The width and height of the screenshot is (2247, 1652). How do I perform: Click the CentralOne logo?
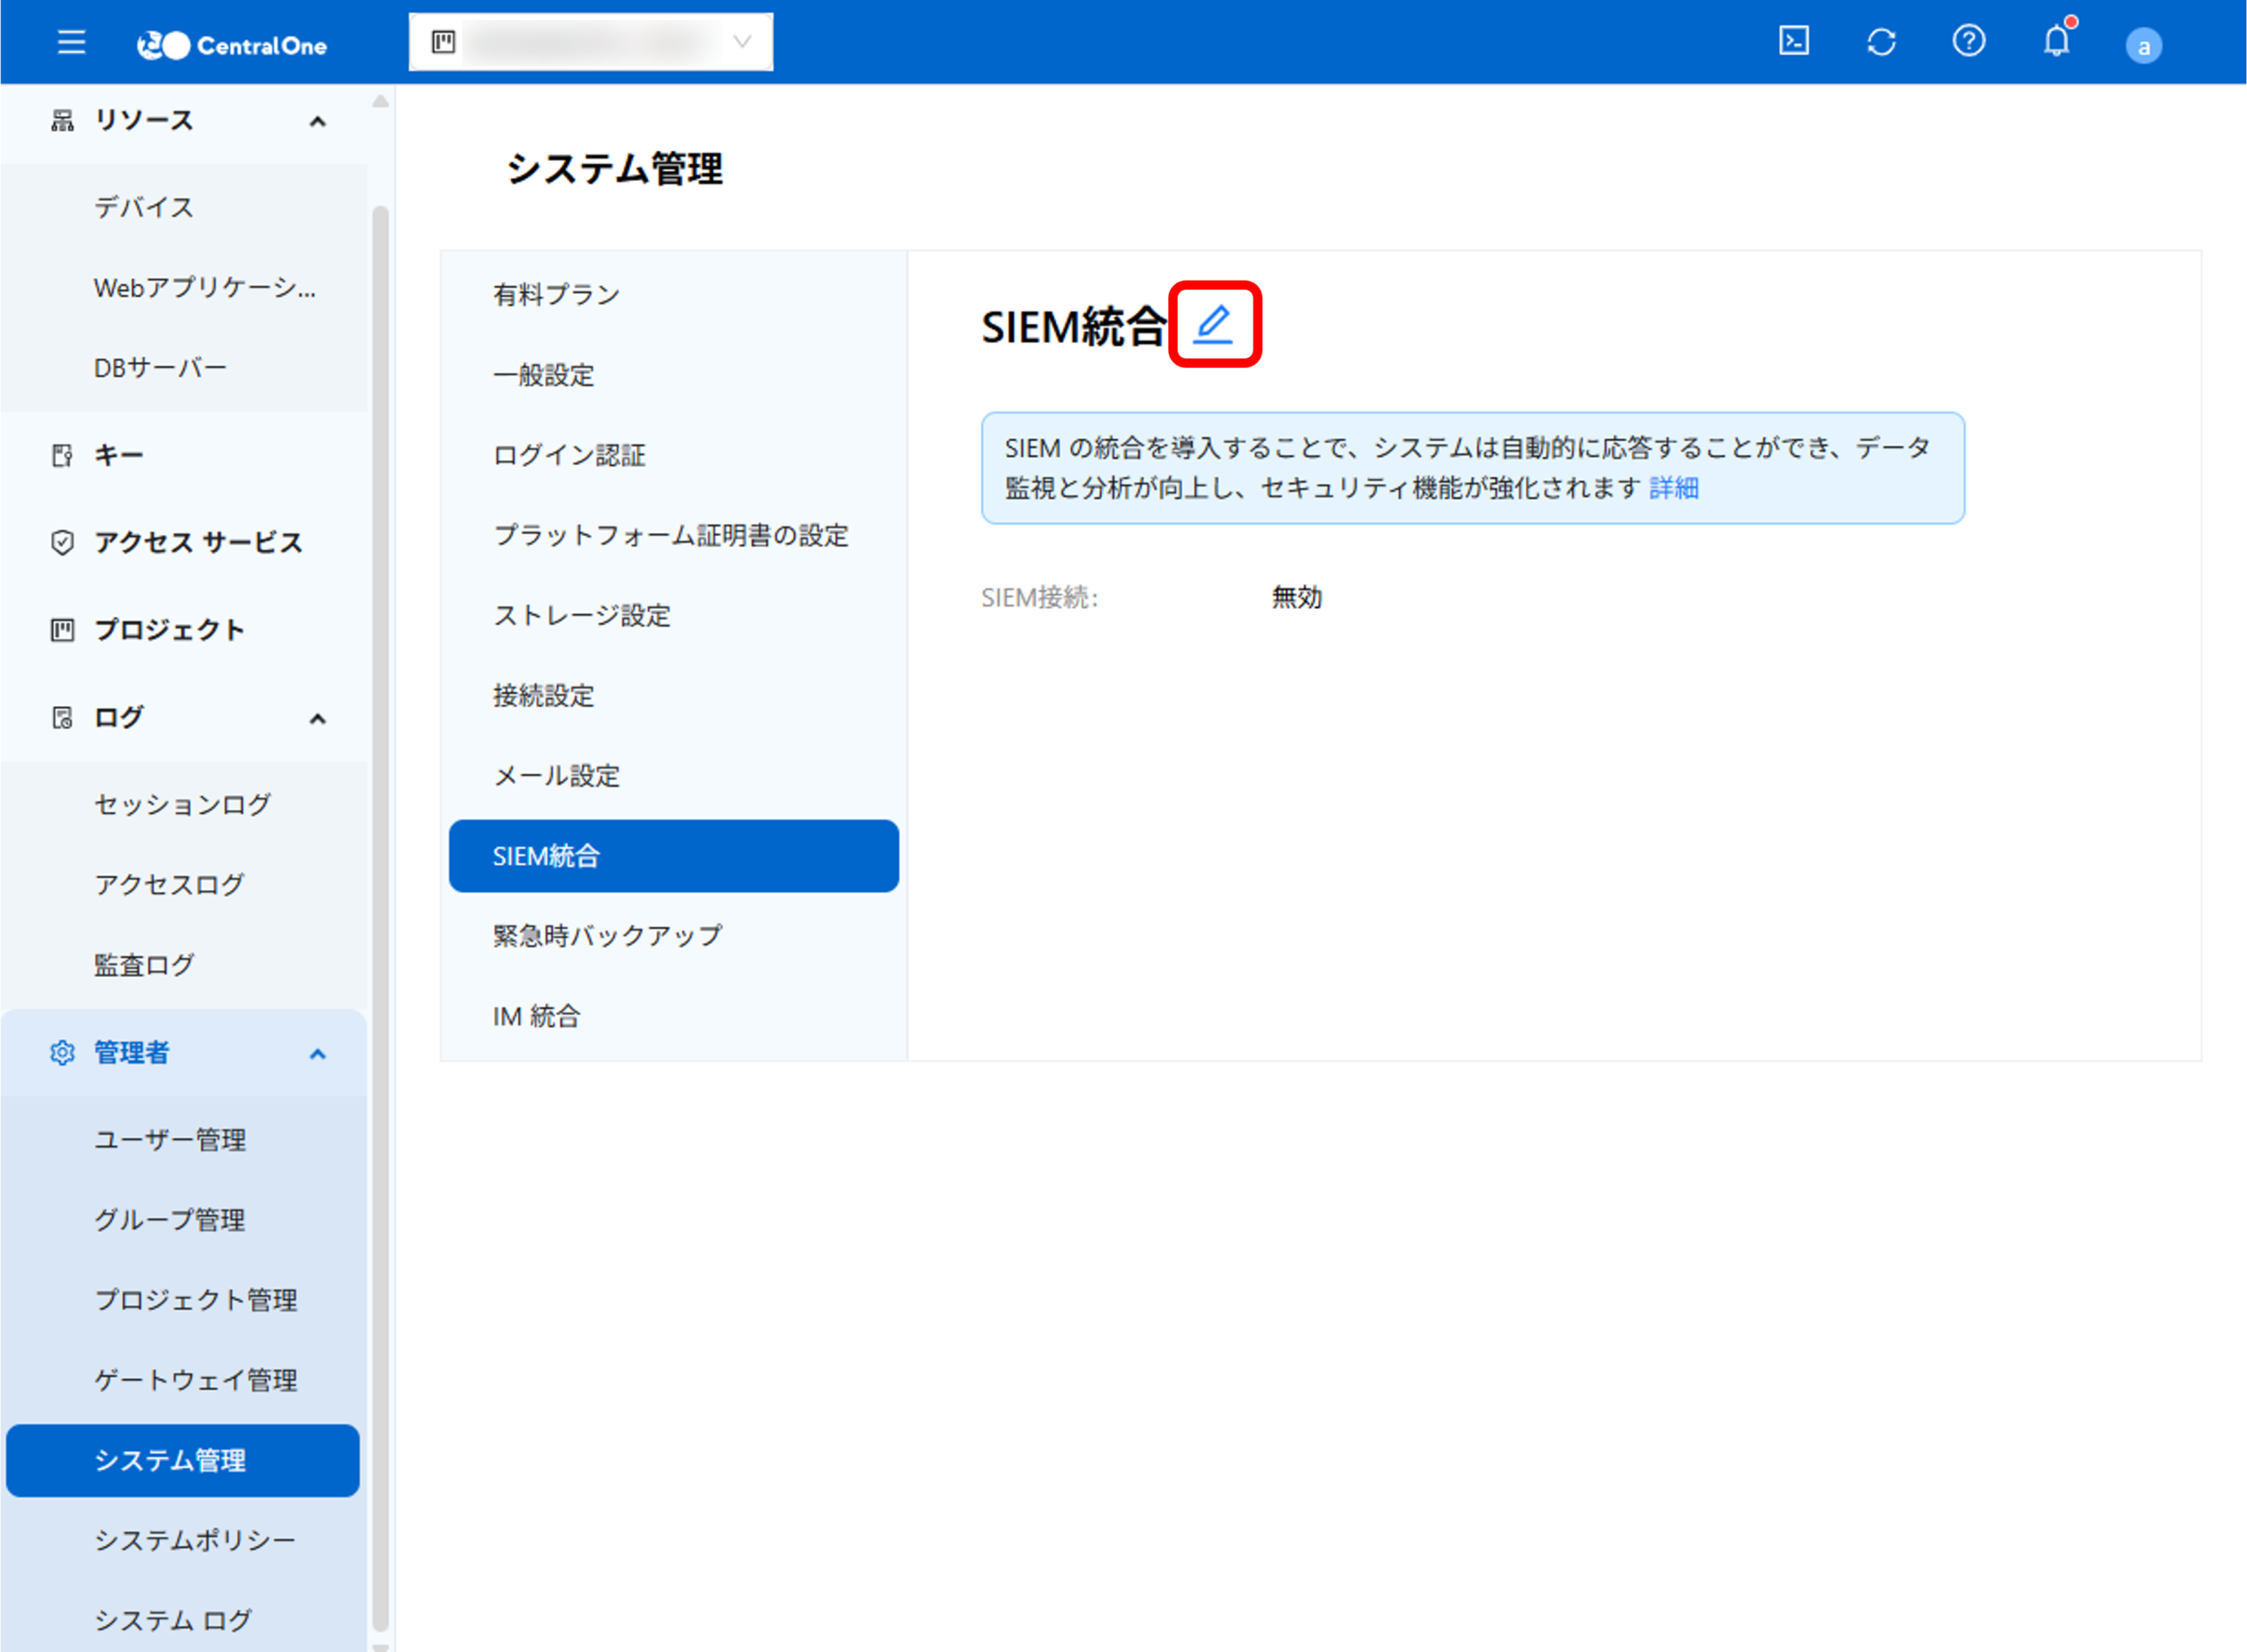232,45
